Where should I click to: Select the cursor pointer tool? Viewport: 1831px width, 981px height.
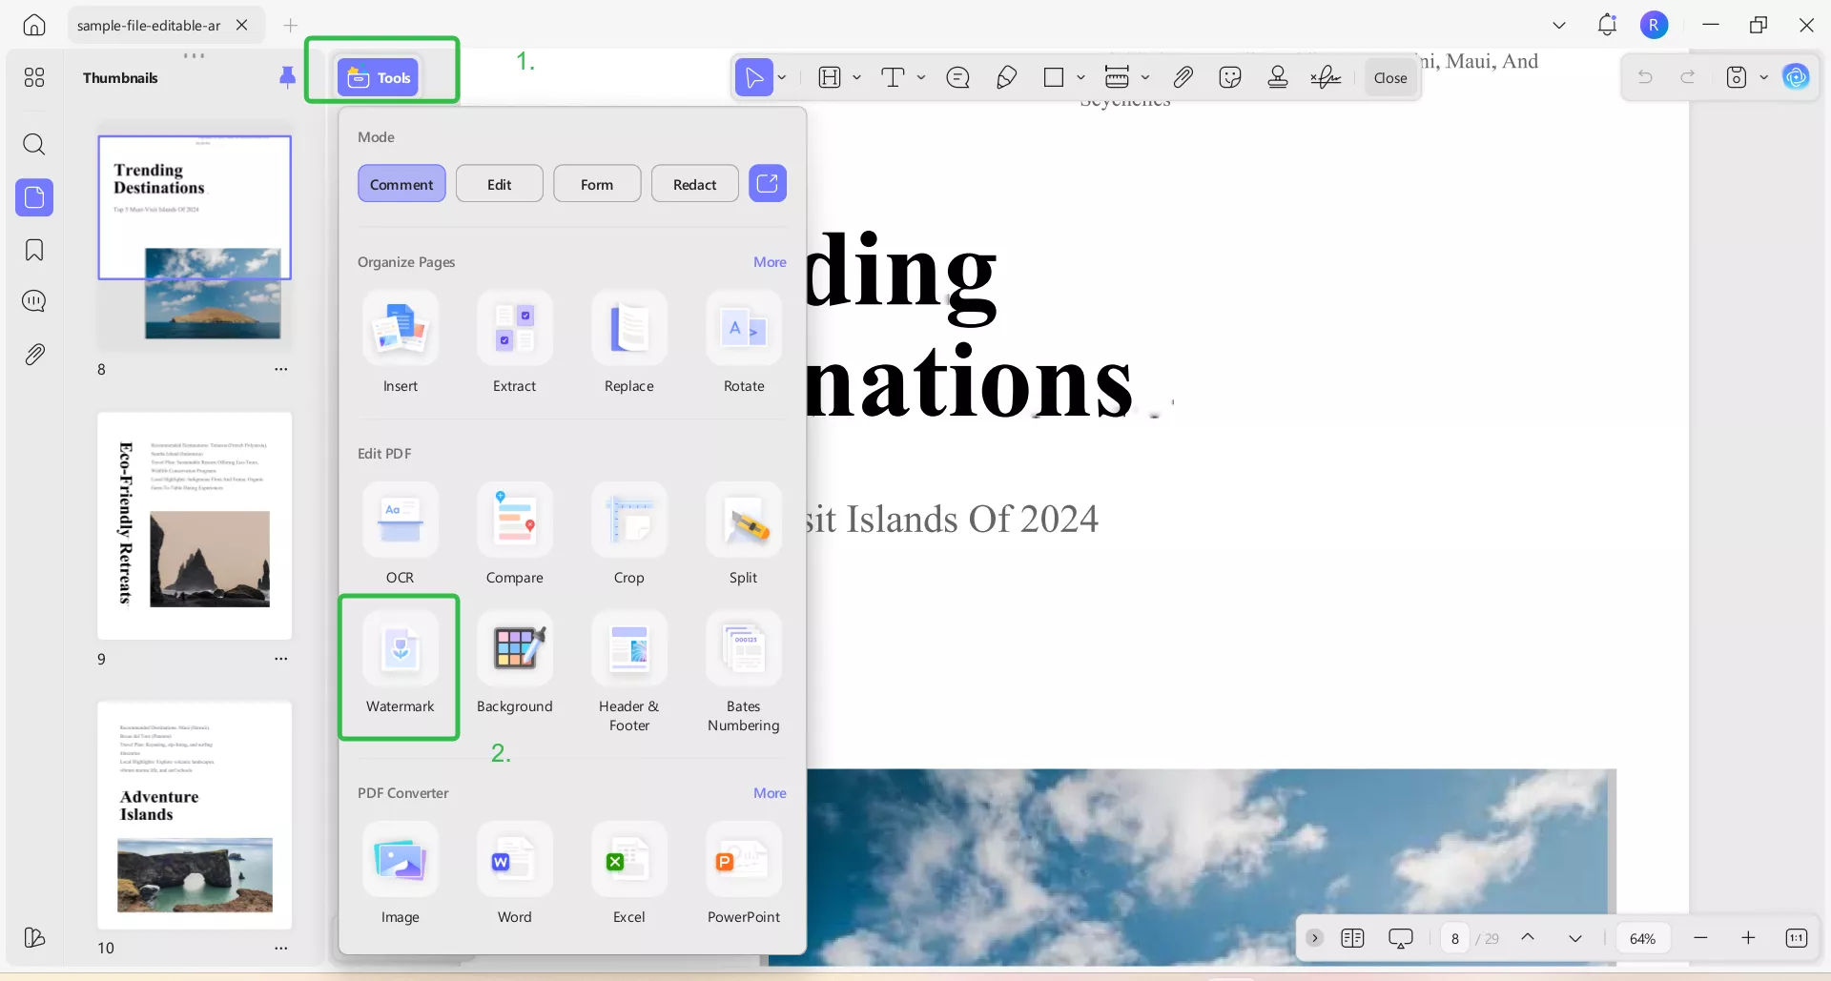pos(753,77)
